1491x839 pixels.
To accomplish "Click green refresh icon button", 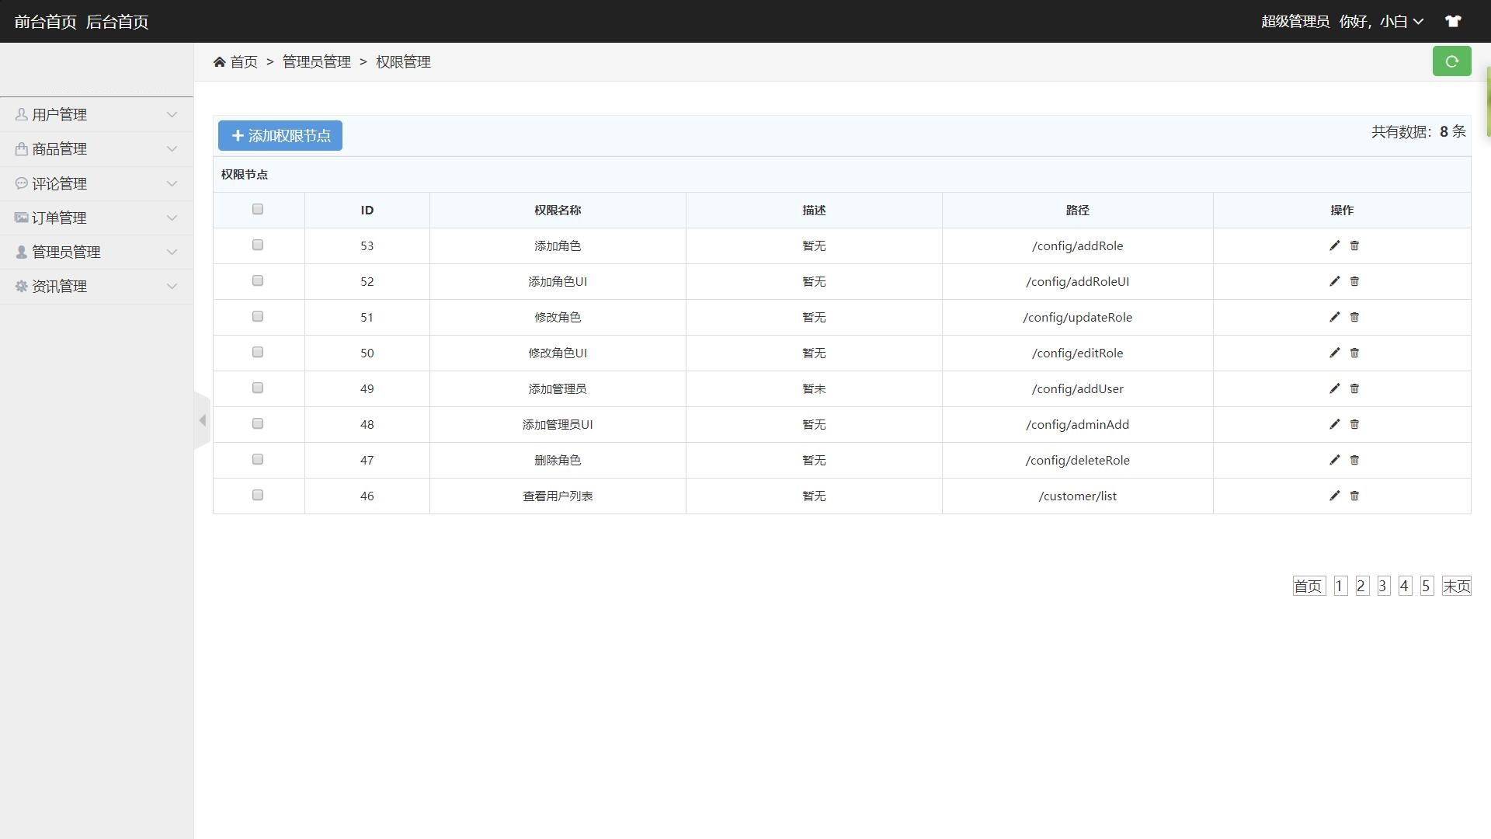I will click(x=1451, y=61).
